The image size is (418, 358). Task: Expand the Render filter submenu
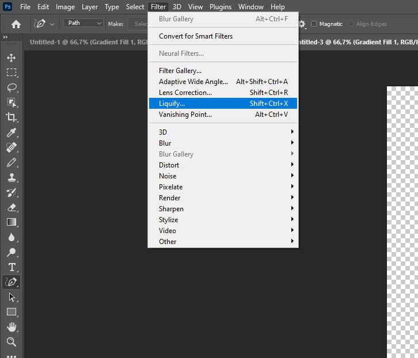coord(223,198)
